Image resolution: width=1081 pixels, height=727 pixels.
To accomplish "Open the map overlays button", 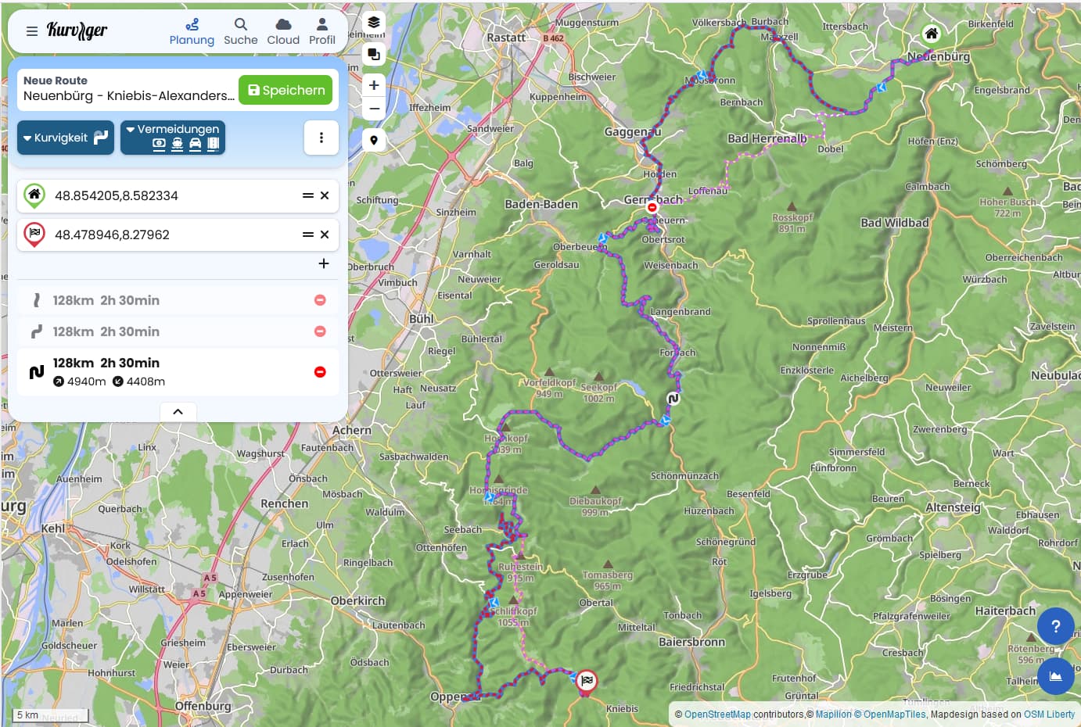I will [374, 54].
